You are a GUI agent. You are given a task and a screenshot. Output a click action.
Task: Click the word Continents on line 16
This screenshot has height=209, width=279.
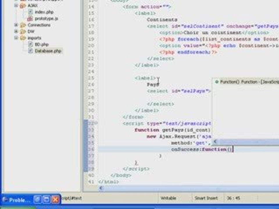coord(162,20)
